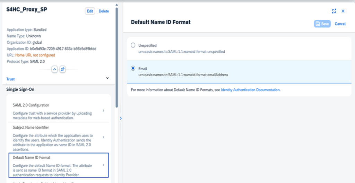The height and width of the screenshot is (183, 355).
Task: Click the scroll up arrow in the left panel
Action: click(116, 5)
